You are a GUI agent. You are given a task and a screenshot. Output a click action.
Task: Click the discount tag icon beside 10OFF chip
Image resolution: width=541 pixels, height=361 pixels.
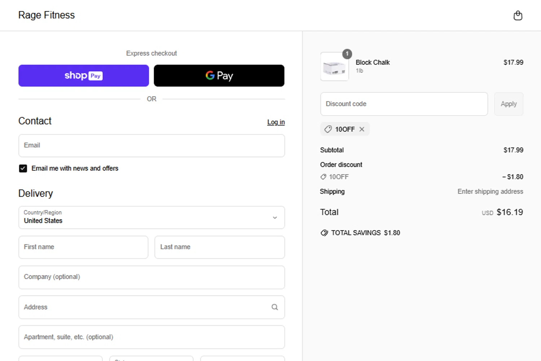[x=328, y=129]
